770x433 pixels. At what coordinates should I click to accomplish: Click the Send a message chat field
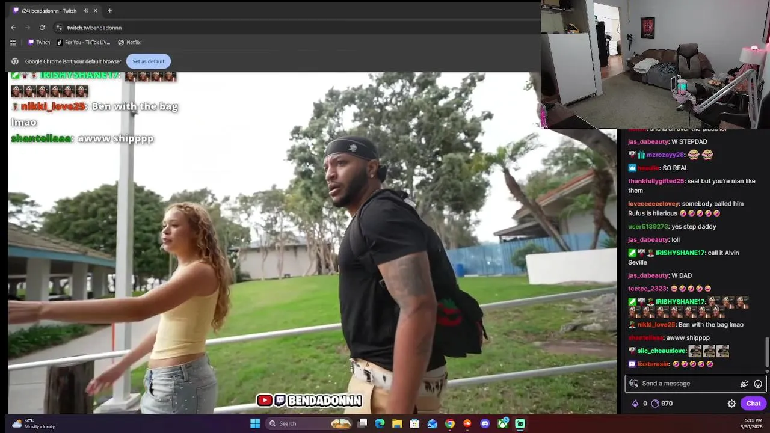[x=686, y=384]
